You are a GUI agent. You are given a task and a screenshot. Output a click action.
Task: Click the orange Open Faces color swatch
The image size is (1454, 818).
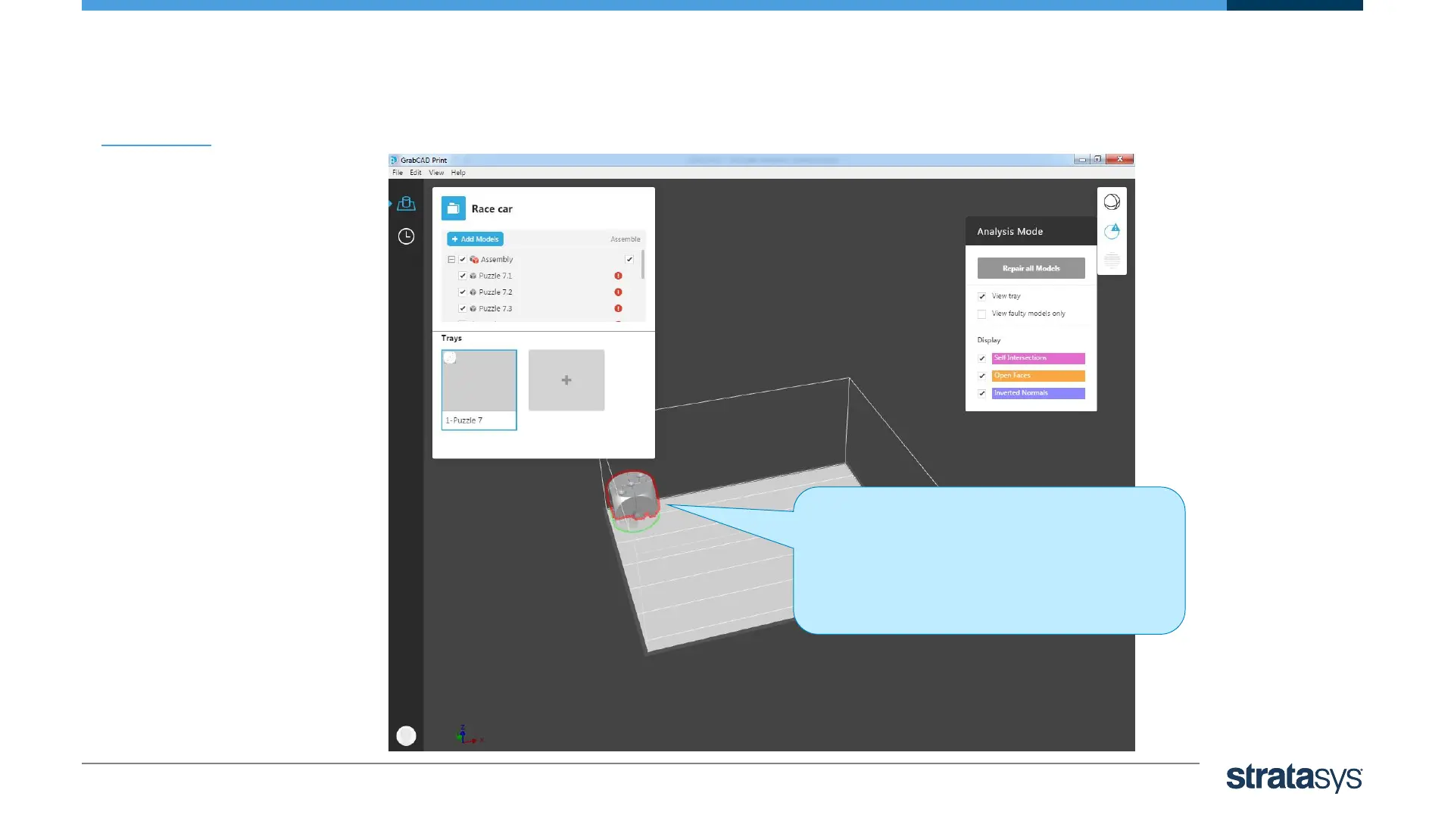click(1038, 376)
